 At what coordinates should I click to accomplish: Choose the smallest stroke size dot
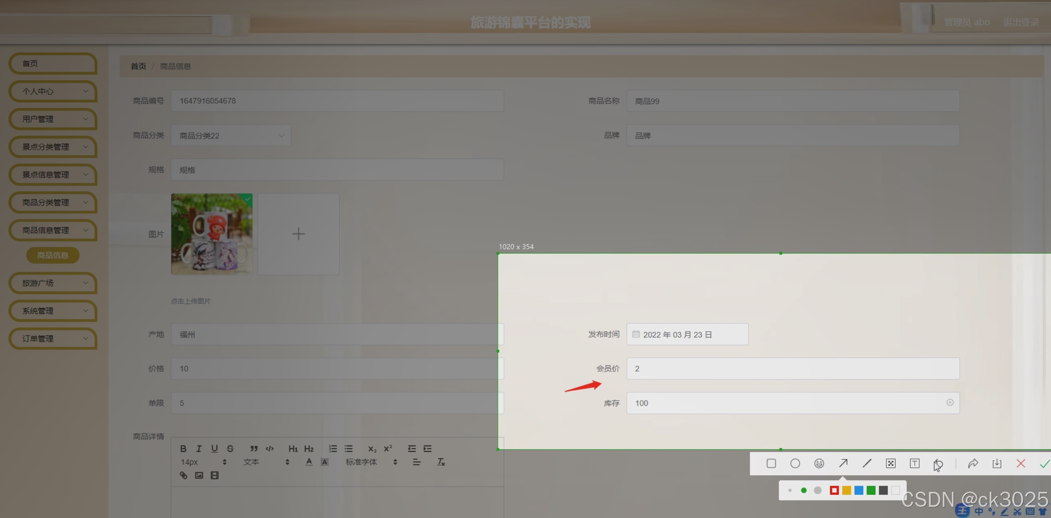790,491
